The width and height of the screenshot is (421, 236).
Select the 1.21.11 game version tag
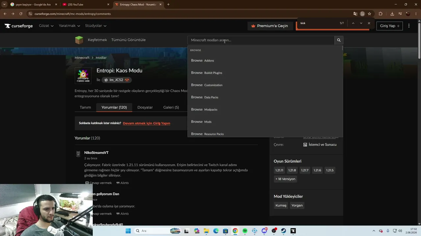point(279,170)
